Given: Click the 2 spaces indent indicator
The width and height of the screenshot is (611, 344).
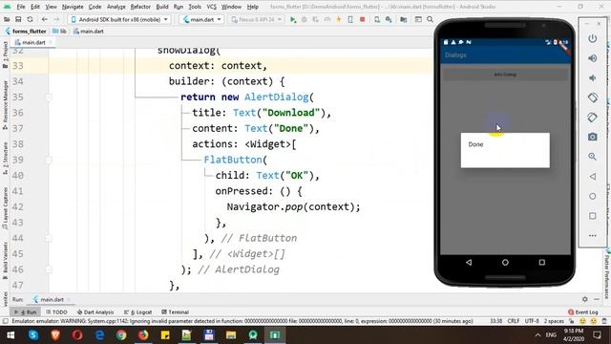Looking at the screenshot, I should (x=554, y=321).
